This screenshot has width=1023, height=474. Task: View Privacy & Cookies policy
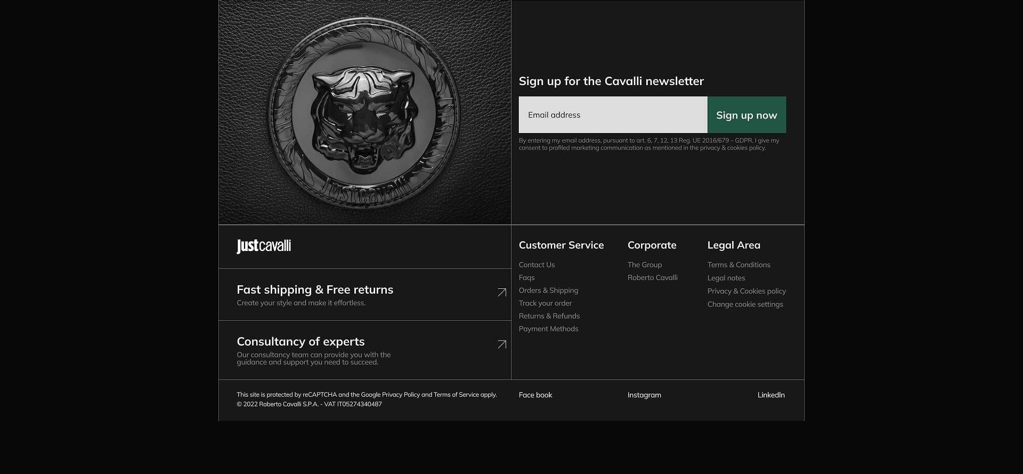pos(746,291)
